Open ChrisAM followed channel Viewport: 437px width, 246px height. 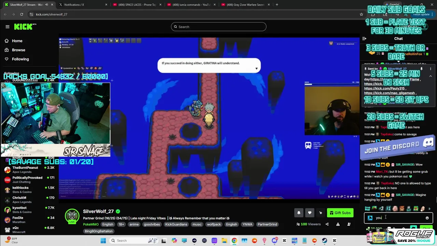pyautogui.click(x=29, y=200)
